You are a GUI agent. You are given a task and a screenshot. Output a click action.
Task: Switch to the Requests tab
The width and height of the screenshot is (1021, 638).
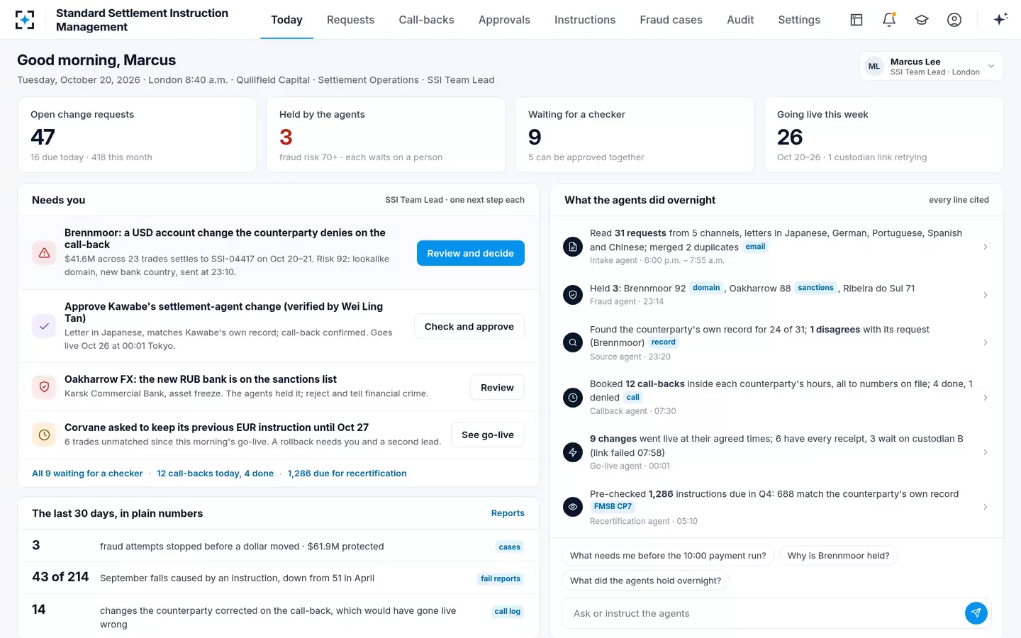[x=350, y=20]
